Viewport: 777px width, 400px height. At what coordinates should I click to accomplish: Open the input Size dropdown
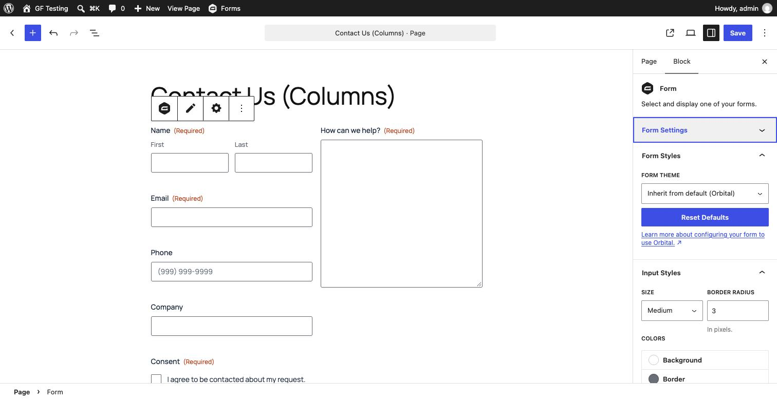click(672, 311)
